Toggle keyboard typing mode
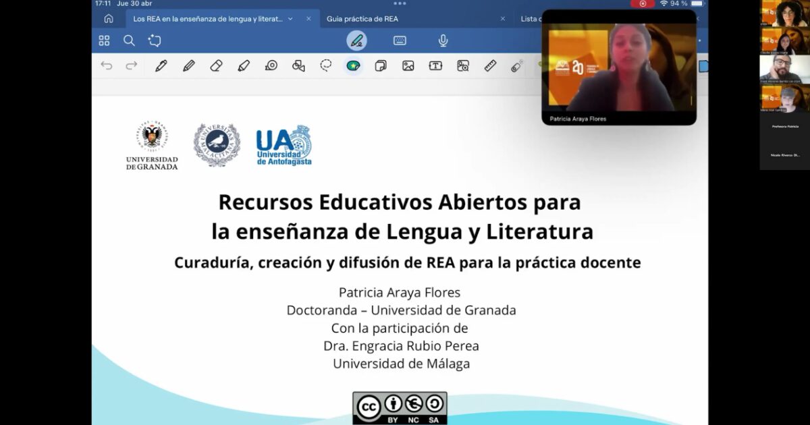Screen dimensions: 810x425 coord(400,40)
